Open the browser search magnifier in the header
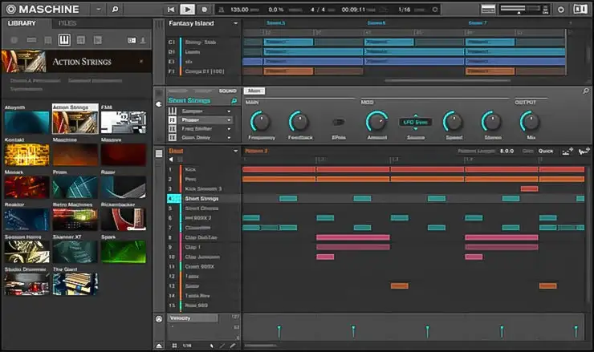Screen dimensions: 594x352 (115, 9)
